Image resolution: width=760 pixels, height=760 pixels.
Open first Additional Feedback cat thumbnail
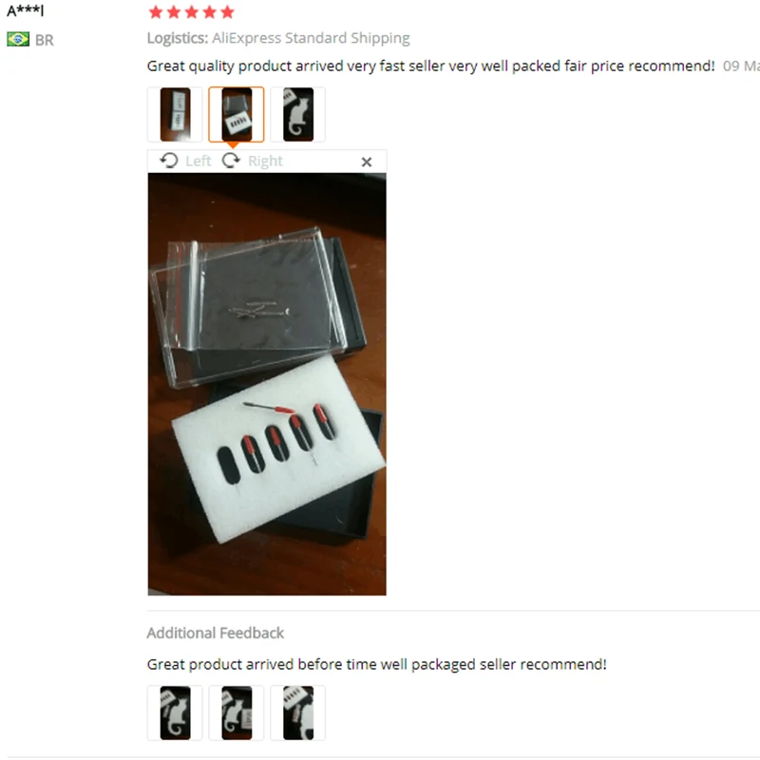175,712
